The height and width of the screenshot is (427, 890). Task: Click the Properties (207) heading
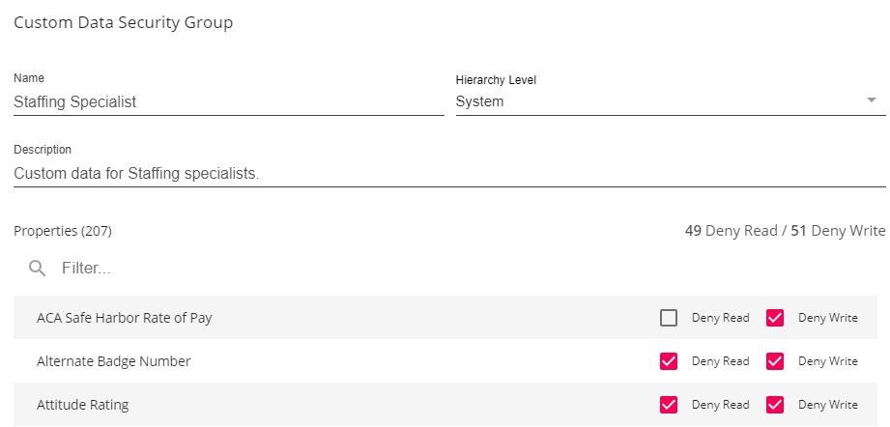click(x=63, y=231)
